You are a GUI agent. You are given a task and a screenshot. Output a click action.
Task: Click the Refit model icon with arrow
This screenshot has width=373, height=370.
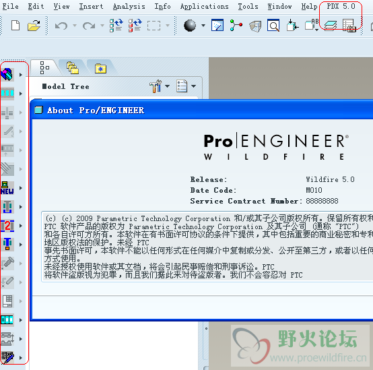[x=292, y=26]
